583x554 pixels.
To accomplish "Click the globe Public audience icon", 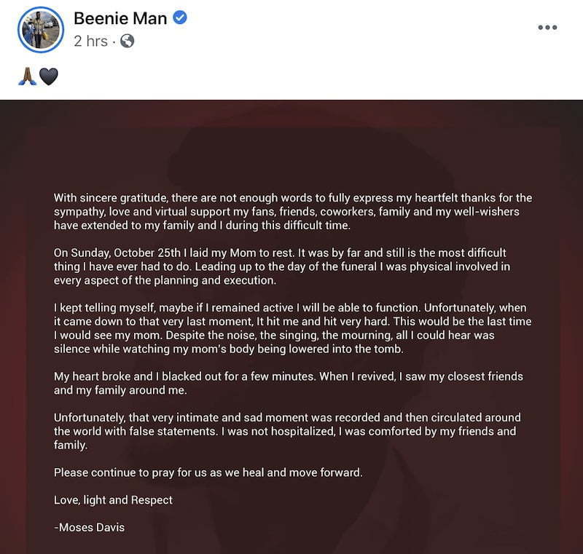I will [x=127, y=41].
